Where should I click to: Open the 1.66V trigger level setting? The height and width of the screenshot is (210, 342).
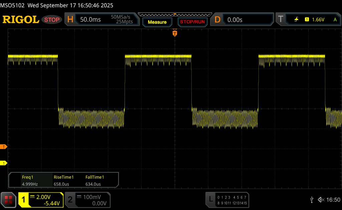(x=318, y=20)
